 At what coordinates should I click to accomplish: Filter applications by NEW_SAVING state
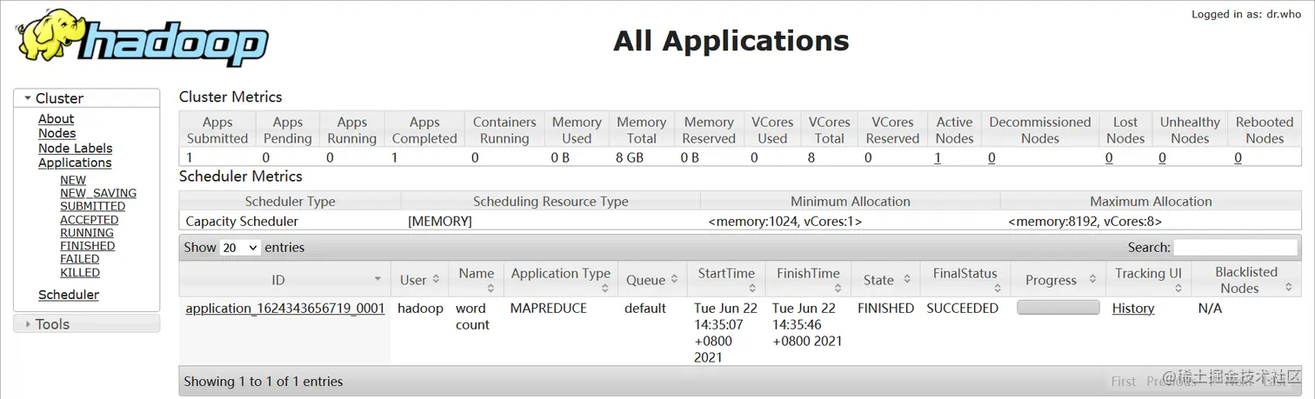coord(98,193)
